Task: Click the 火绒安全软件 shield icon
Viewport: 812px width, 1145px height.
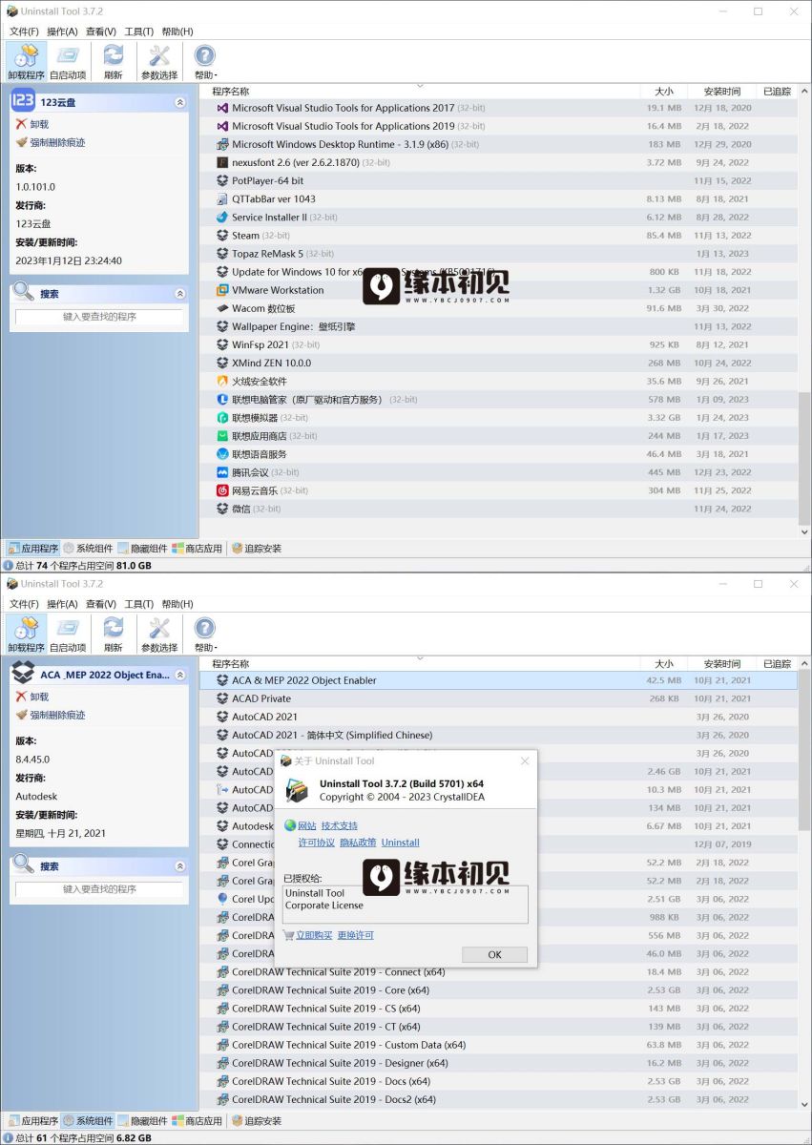Action: (x=222, y=381)
